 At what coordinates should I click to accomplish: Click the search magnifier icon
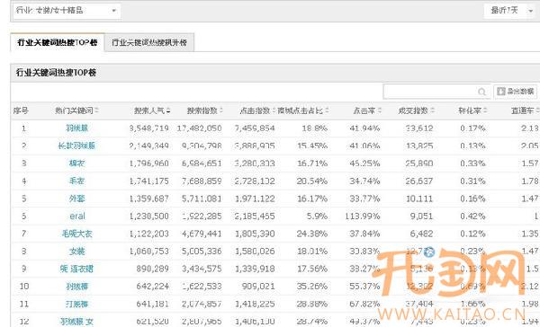click(481, 92)
